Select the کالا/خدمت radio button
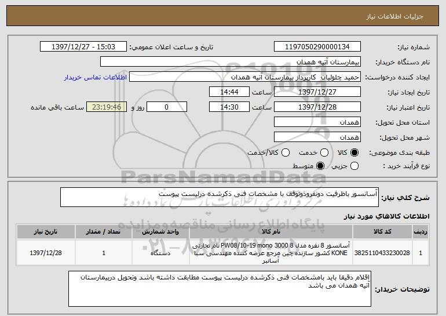The image size is (446, 316). click(x=286, y=152)
